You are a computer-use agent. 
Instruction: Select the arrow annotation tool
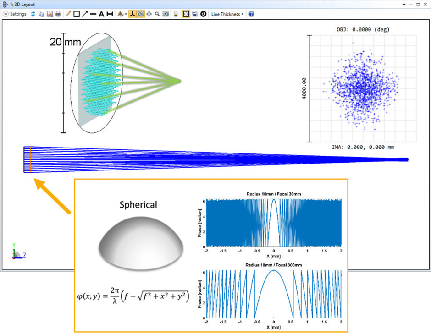(85, 14)
